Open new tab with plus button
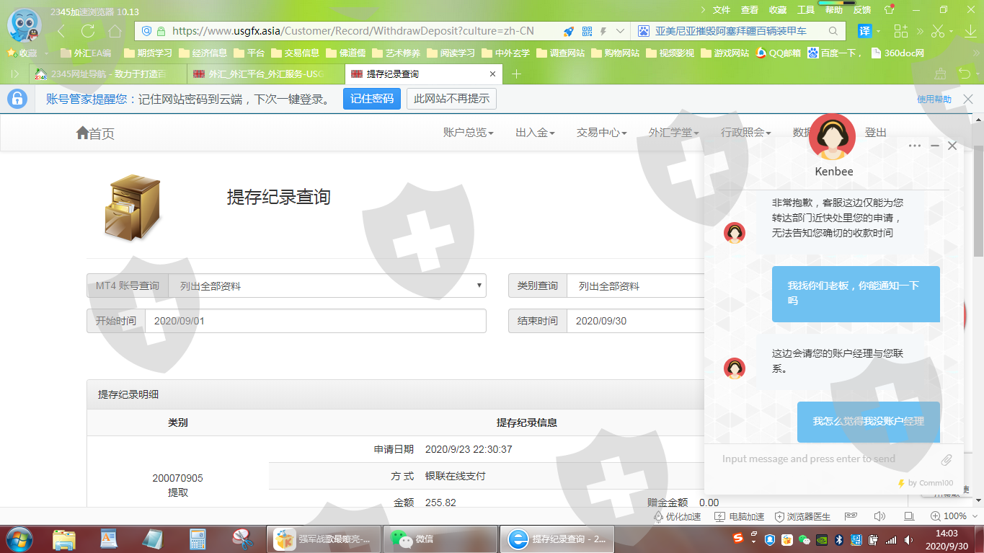This screenshot has width=984, height=553. (516, 74)
